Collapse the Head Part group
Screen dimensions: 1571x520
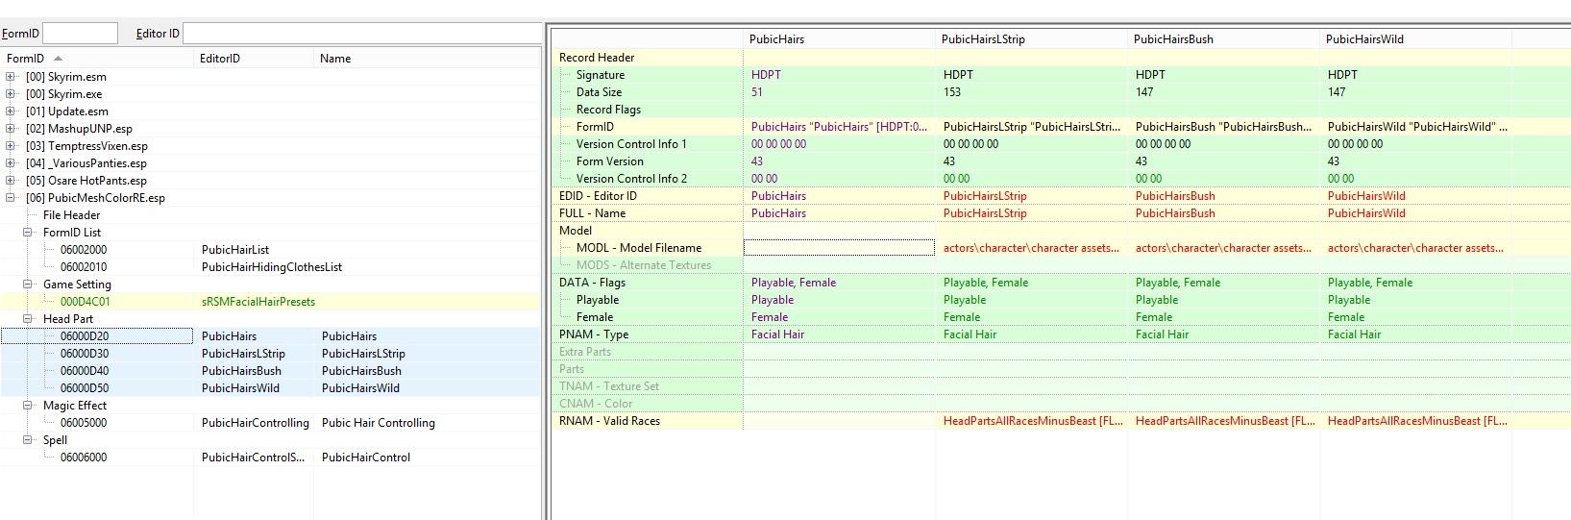pos(28,319)
